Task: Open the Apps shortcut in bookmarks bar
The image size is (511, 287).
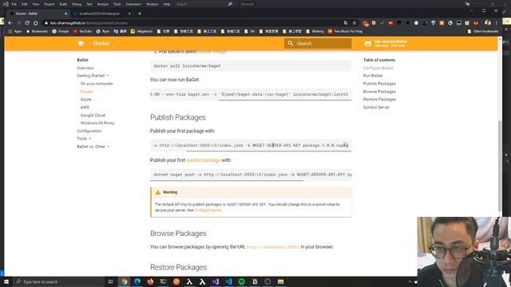Action: [x=15, y=31]
